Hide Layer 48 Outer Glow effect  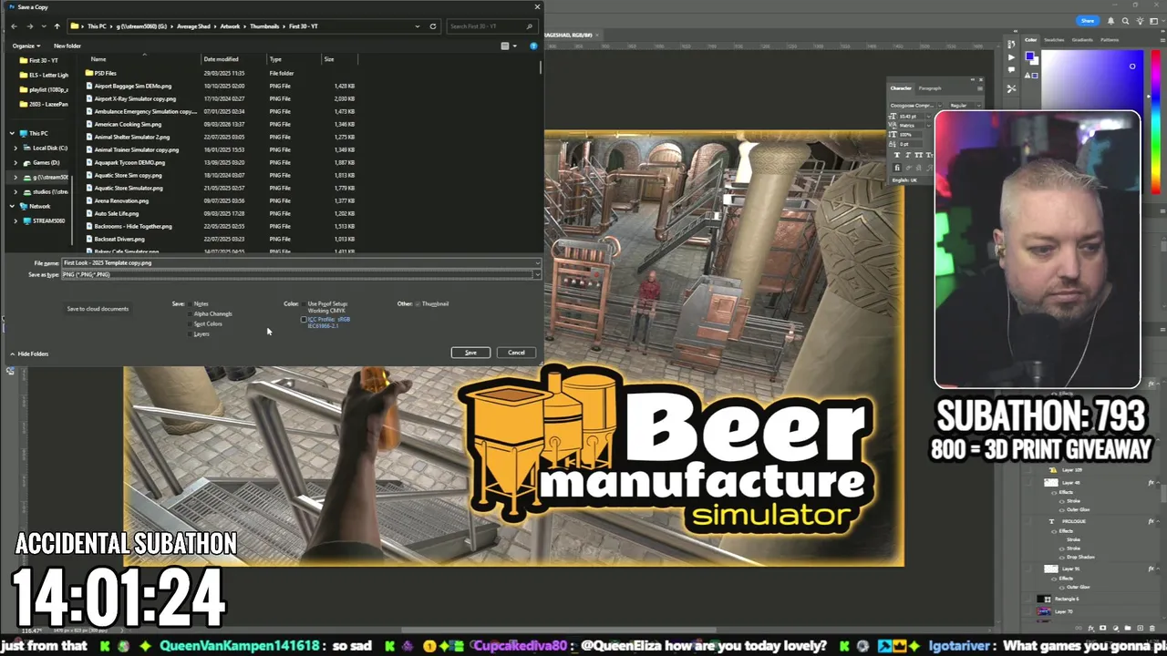point(1062,510)
